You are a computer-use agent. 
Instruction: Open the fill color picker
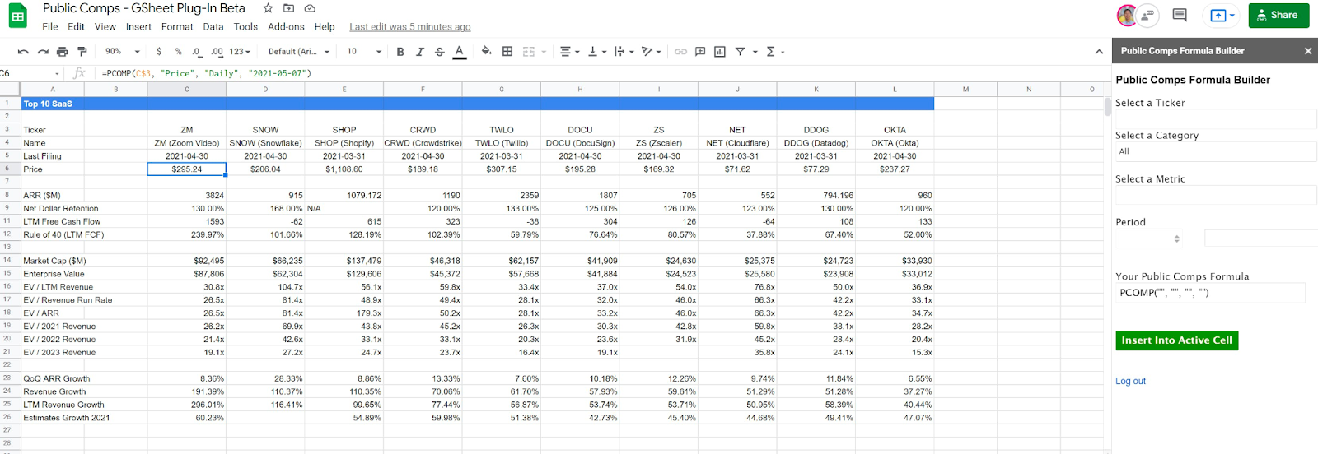click(487, 52)
